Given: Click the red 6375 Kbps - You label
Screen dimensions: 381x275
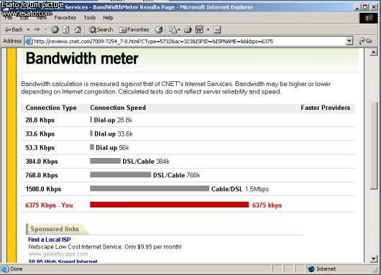Looking at the screenshot, I should tap(49, 205).
